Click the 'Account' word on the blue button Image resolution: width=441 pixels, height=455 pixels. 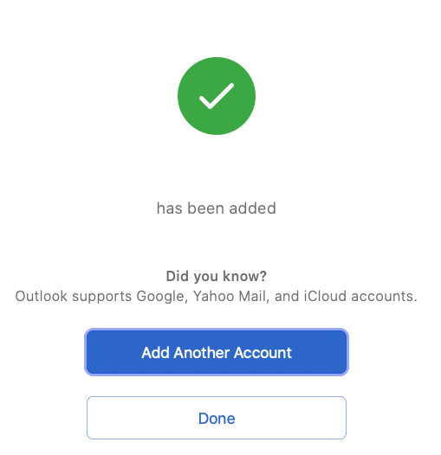coord(263,353)
